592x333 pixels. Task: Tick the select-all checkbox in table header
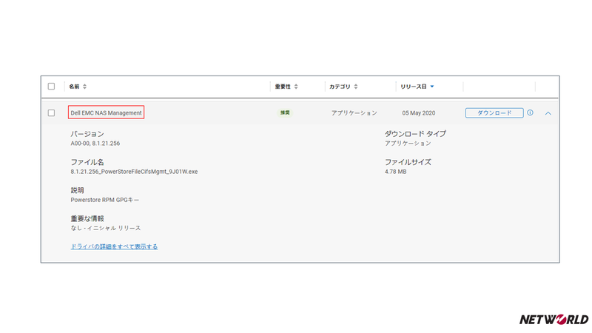tap(51, 87)
